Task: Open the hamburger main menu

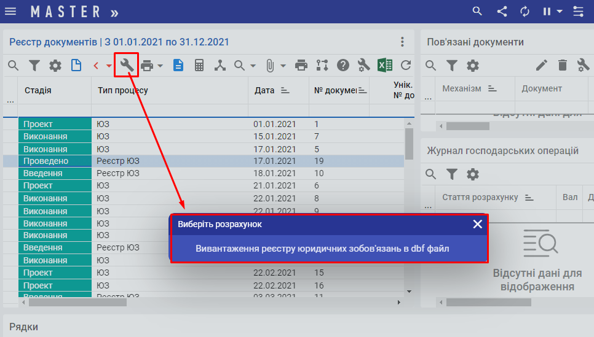Action: tap(10, 11)
